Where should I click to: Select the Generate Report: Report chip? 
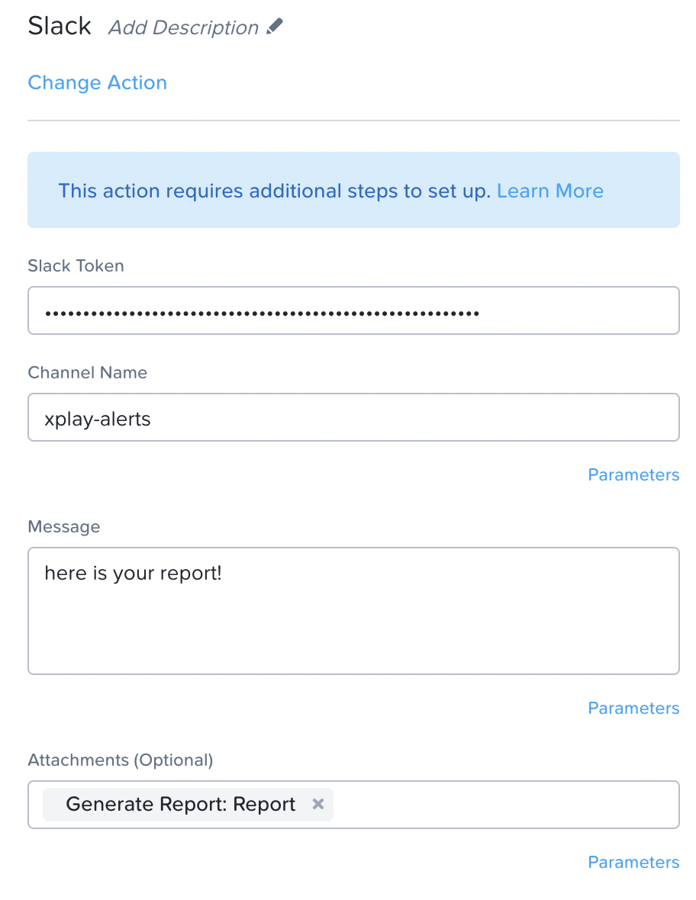point(180,804)
